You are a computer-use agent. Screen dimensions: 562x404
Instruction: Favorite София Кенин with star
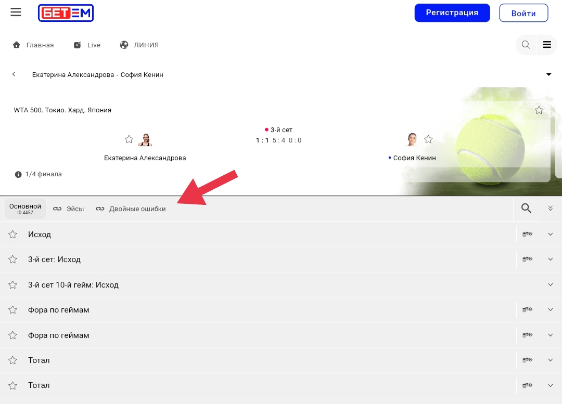pyautogui.click(x=428, y=139)
